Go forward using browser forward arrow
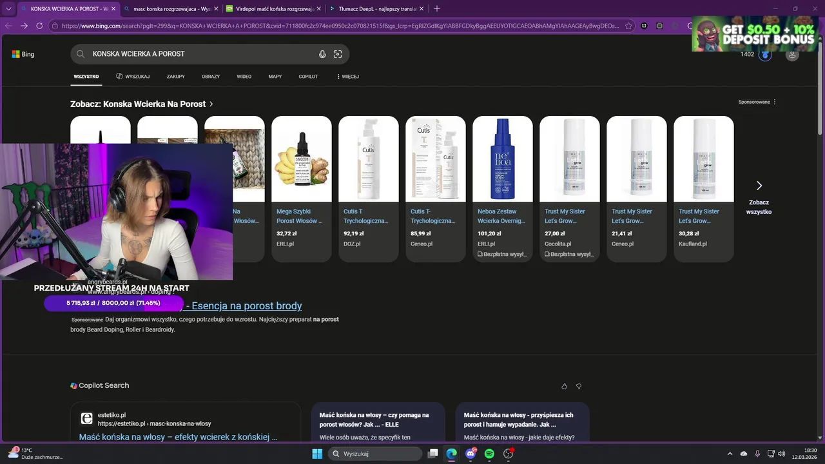This screenshot has height=464, width=825. pos(24,26)
